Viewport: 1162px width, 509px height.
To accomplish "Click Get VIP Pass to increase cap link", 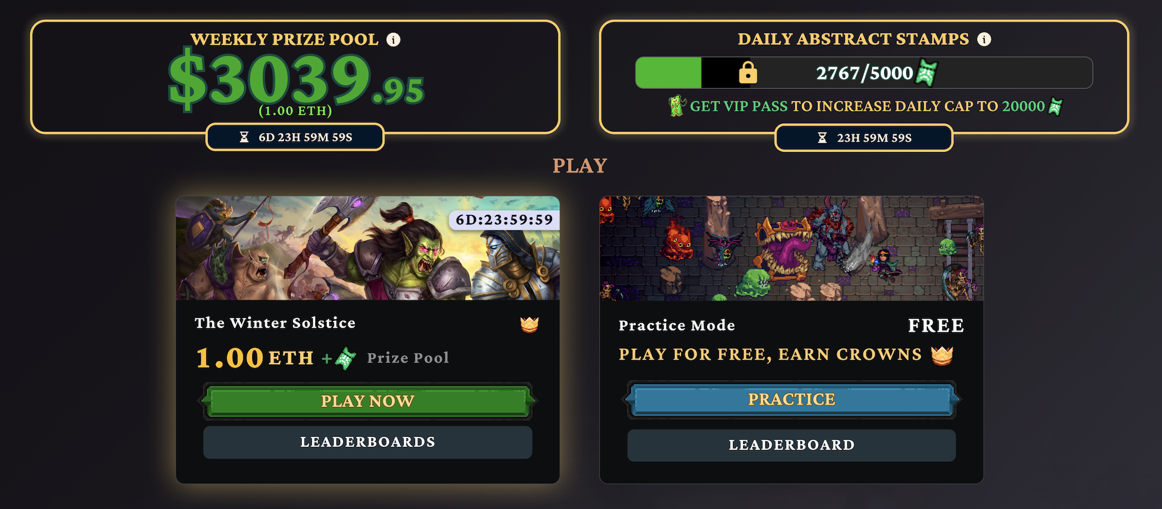I will [867, 107].
